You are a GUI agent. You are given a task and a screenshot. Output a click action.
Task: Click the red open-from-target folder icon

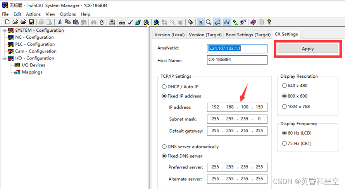pos(23,22)
